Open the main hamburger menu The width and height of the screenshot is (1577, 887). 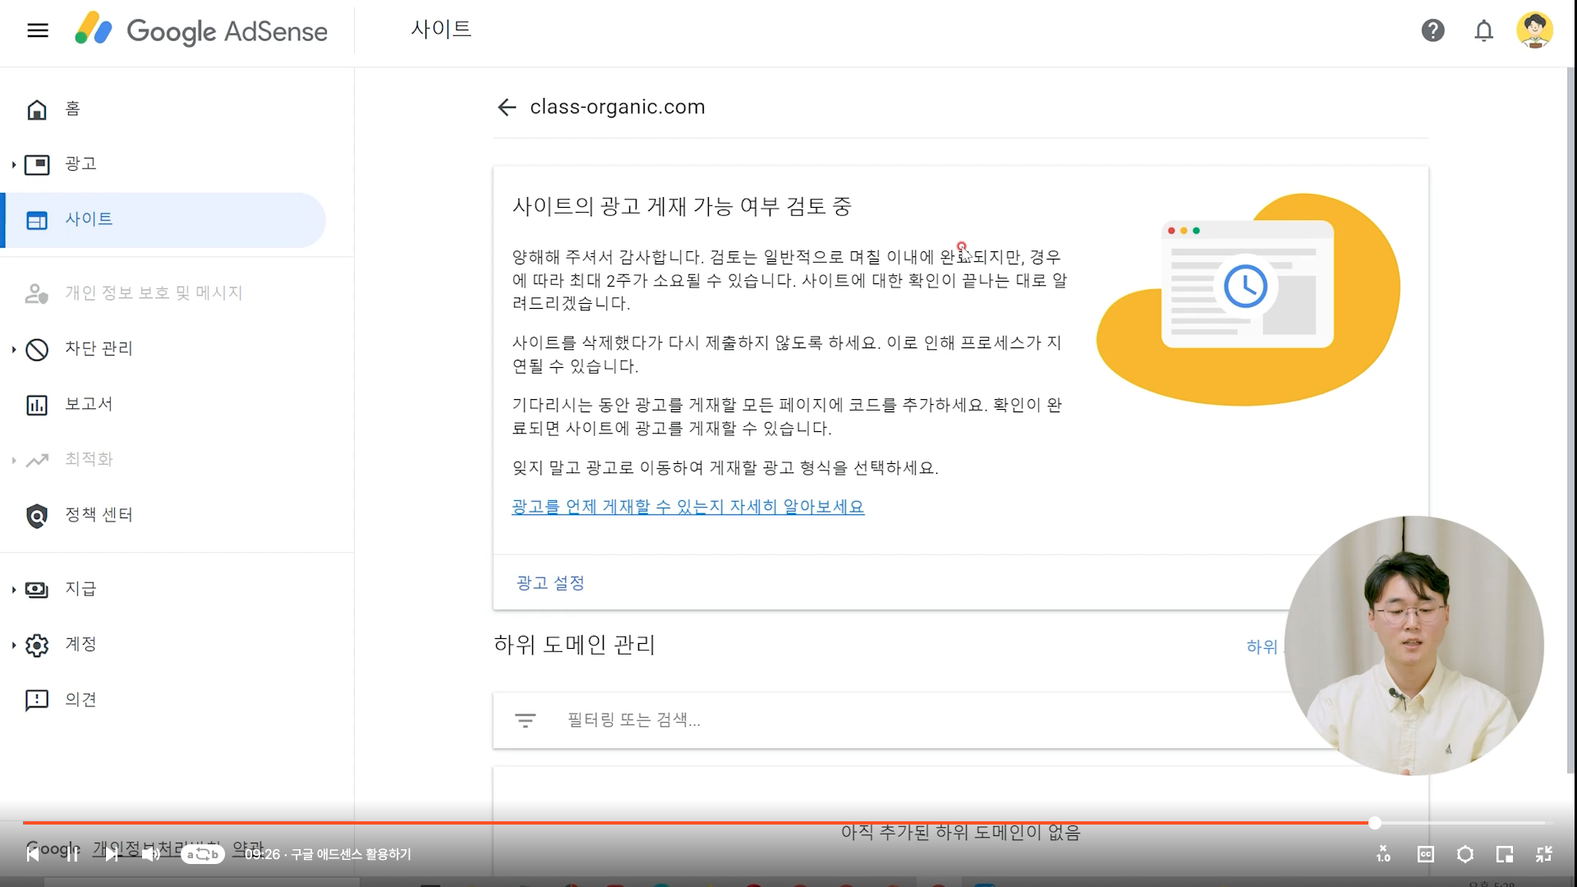pyautogui.click(x=38, y=30)
